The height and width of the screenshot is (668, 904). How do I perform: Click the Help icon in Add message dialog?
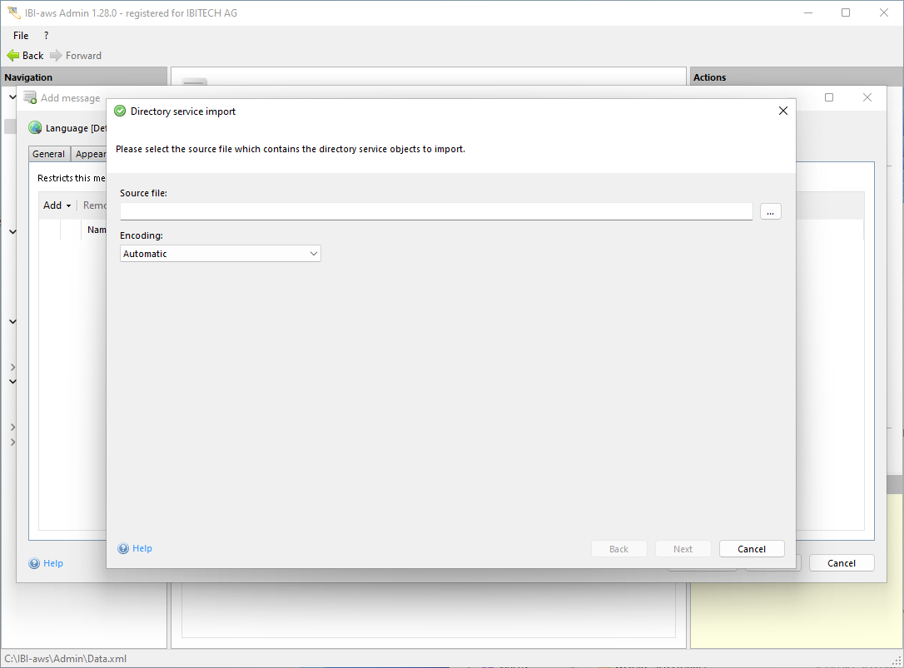coord(34,564)
